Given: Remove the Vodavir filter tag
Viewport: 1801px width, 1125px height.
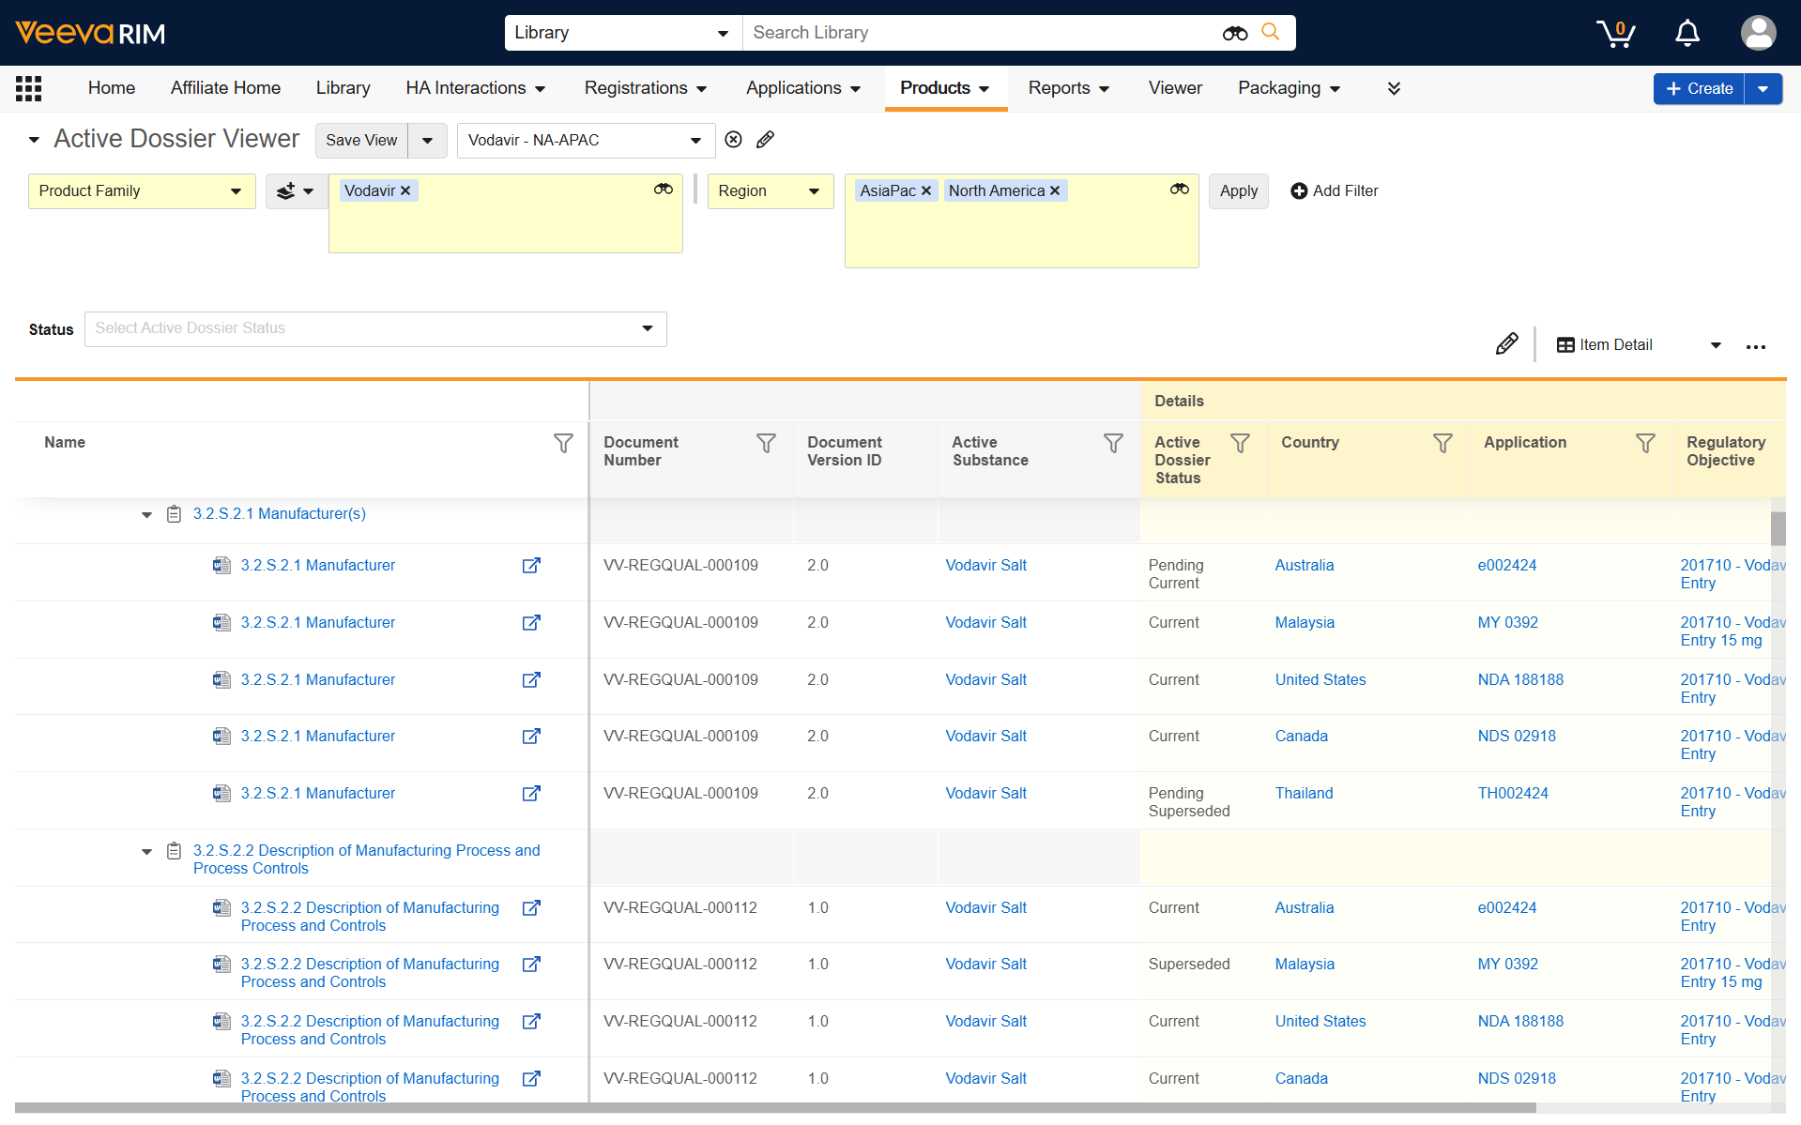Looking at the screenshot, I should [x=405, y=190].
